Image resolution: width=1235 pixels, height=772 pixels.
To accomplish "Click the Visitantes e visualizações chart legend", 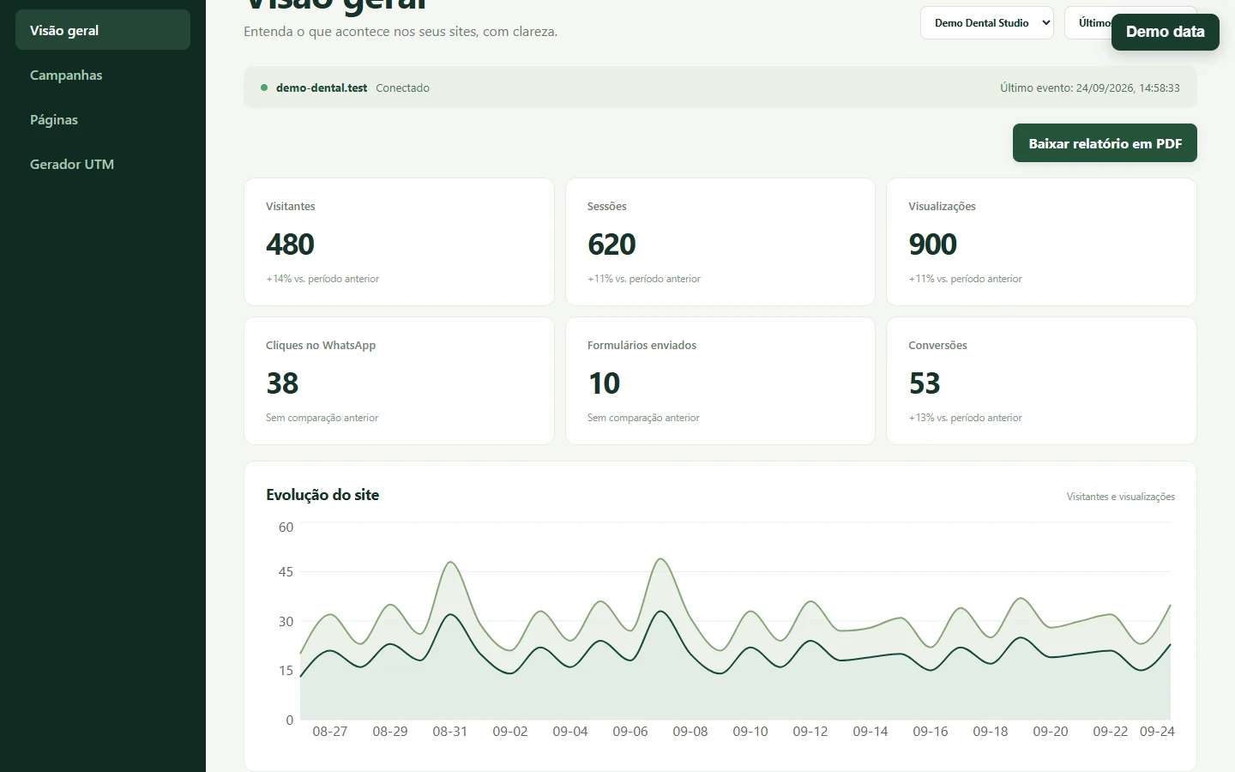I will pyautogui.click(x=1121, y=497).
